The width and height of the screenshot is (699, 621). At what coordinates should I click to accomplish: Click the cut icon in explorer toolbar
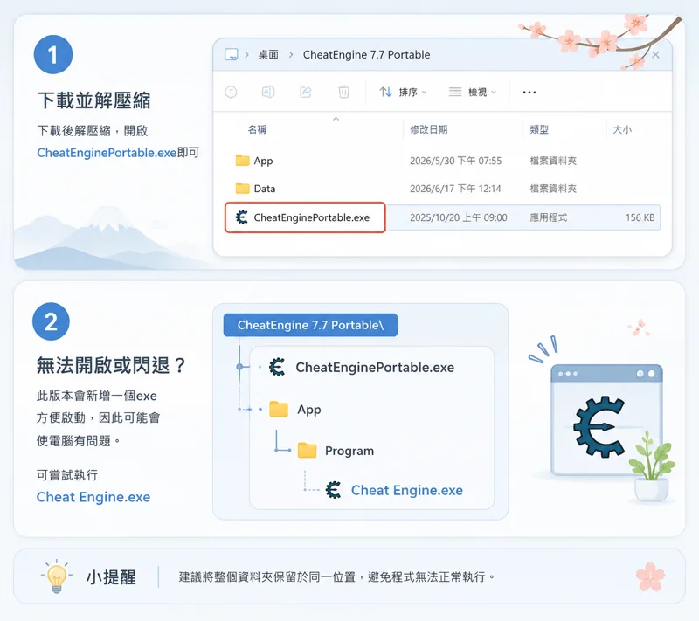coord(231,92)
